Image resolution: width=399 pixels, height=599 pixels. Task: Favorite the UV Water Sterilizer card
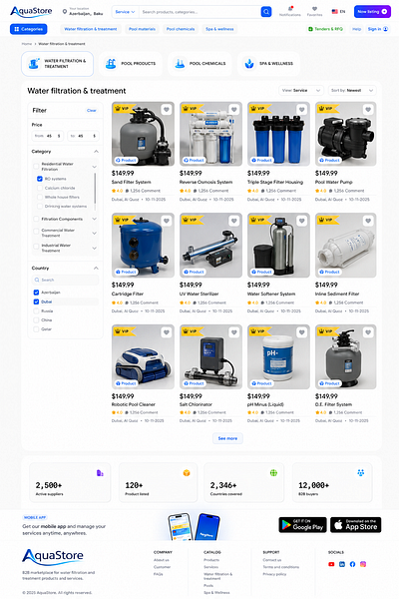[x=234, y=221]
